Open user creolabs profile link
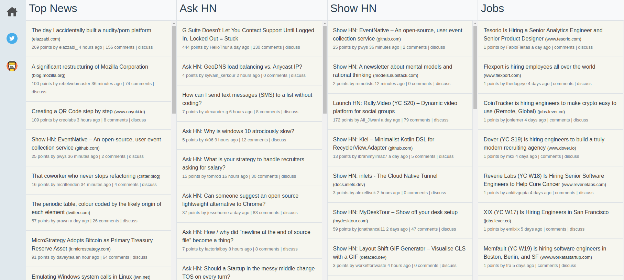Viewport: 624px width, 280px height. coord(67,120)
